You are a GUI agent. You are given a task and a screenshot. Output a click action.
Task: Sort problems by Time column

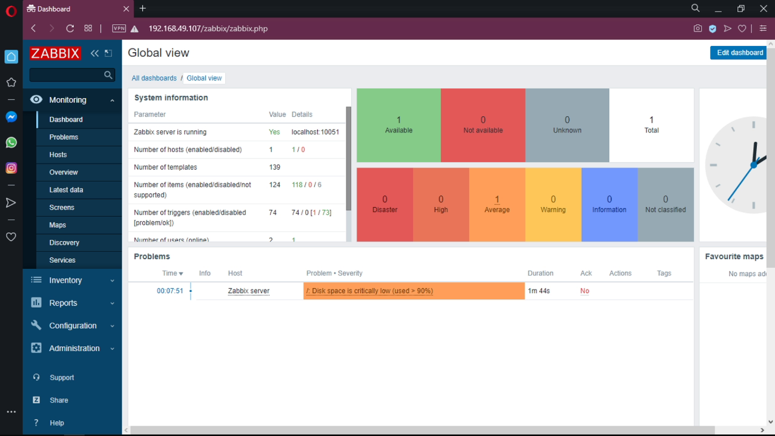pyautogui.click(x=173, y=273)
